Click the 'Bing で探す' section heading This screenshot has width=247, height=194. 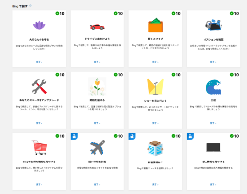coord(20,6)
